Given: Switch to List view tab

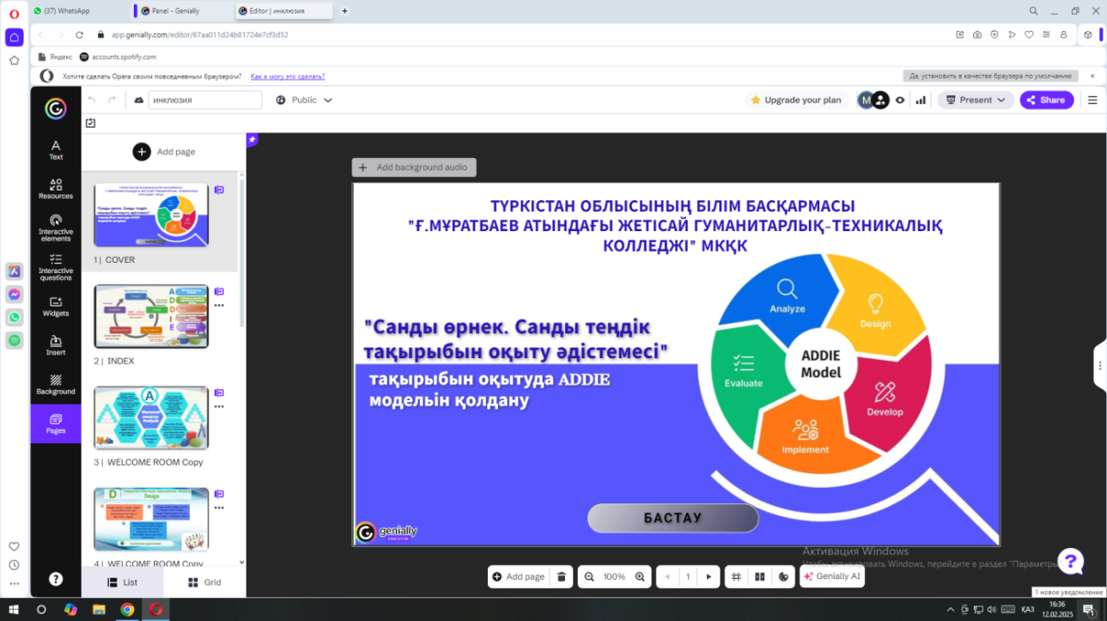Looking at the screenshot, I should (122, 582).
